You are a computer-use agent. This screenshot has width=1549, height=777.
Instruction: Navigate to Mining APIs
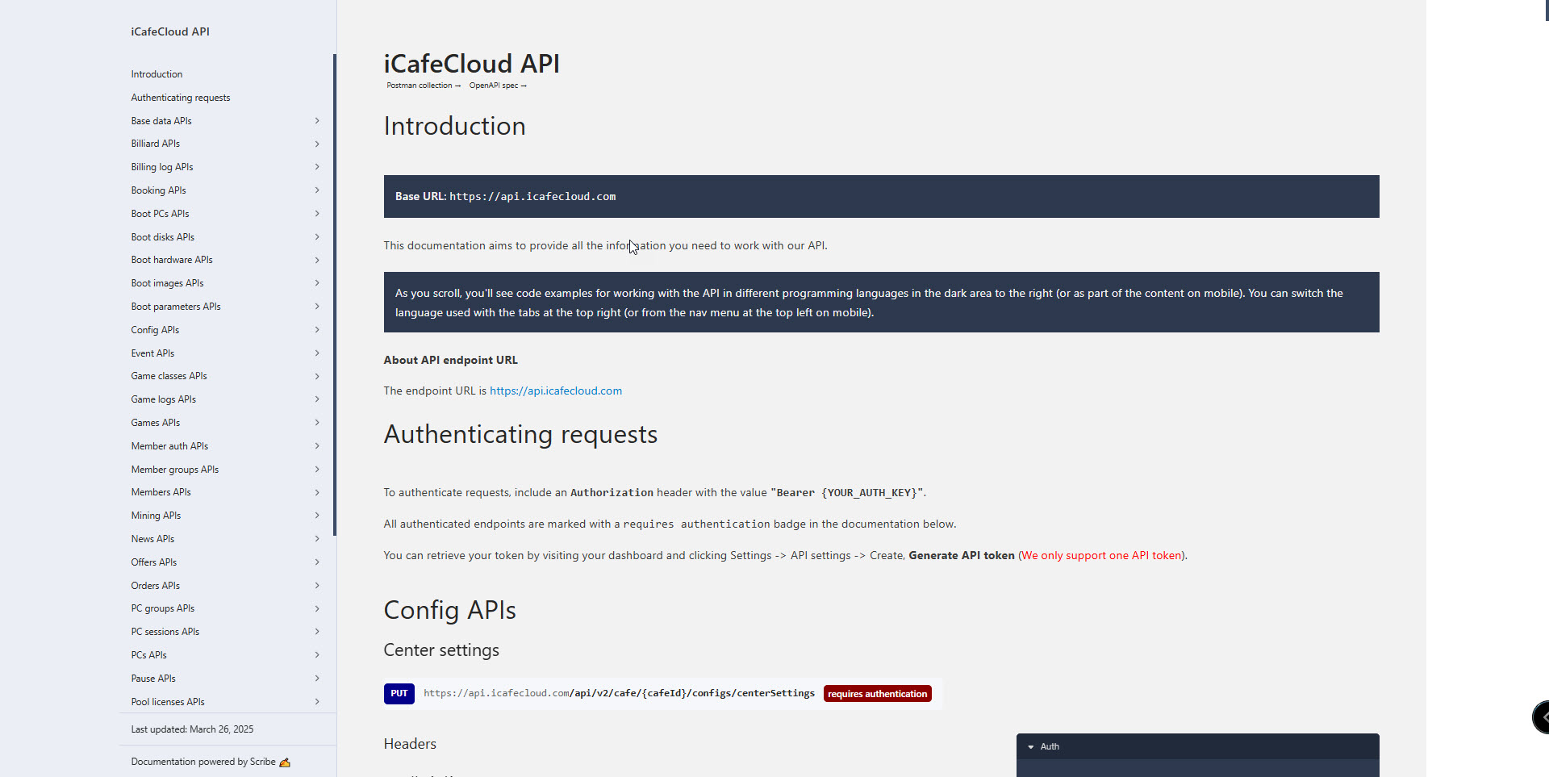tap(156, 516)
